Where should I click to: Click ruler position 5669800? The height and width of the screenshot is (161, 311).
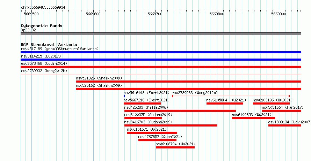point(217,14)
